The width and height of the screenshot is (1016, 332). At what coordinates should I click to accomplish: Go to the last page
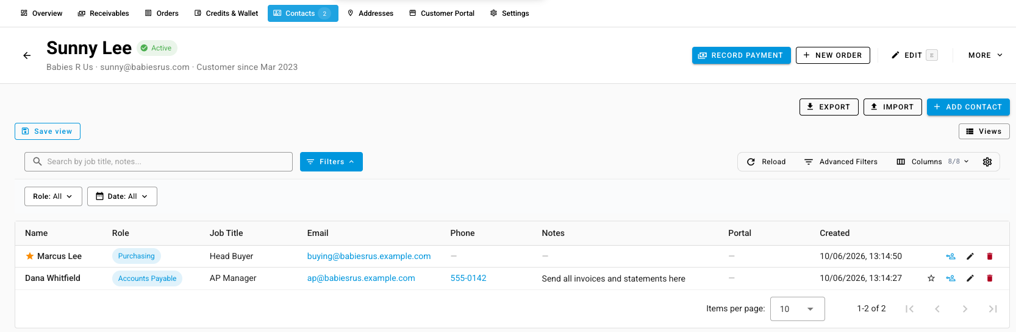pyautogui.click(x=993, y=309)
